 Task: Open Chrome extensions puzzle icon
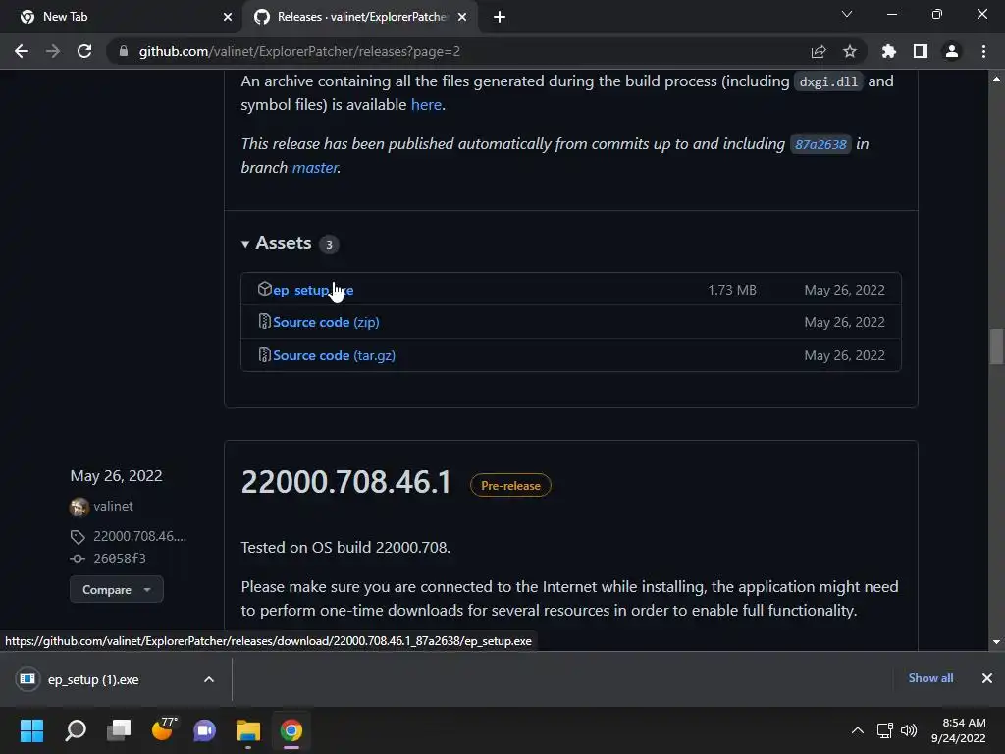tap(889, 51)
